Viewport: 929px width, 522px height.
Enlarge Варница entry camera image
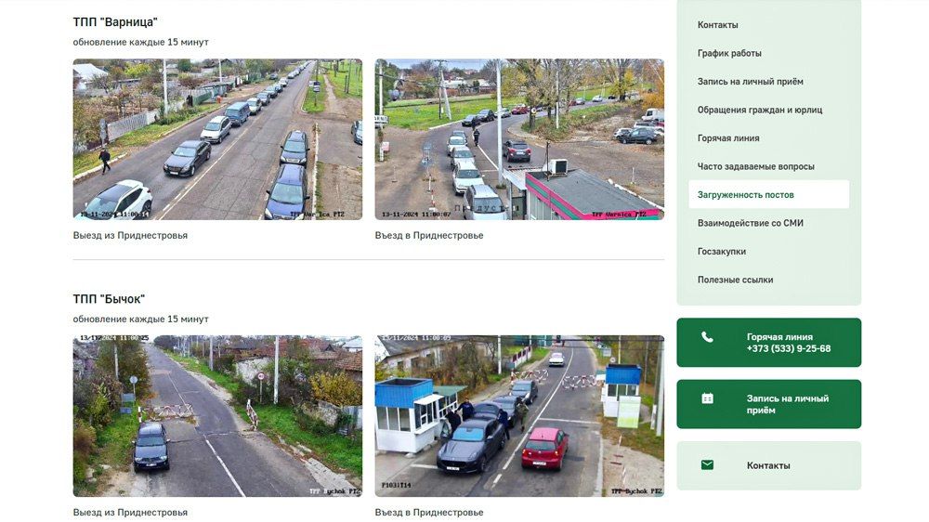(x=519, y=139)
